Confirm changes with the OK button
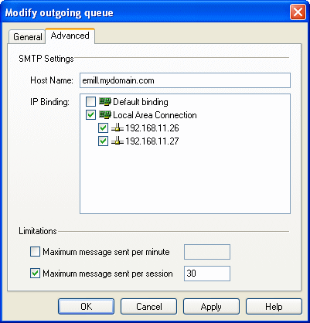 [x=86, y=307]
